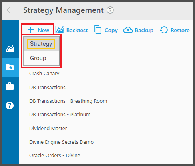The width and height of the screenshot is (195, 166).
Task: Open the briefcase portfolio sidebar icon
Action: coord(10,86)
